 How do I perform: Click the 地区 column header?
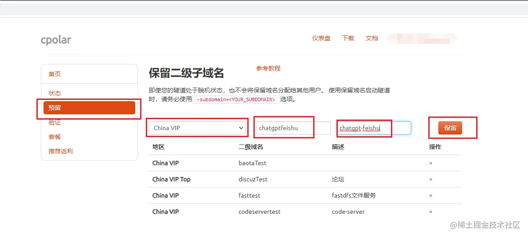(x=159, y=147)
